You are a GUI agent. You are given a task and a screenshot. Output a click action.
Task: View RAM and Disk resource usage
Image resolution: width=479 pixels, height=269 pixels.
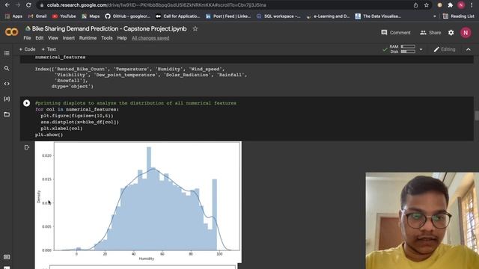[x=402, y=49]
